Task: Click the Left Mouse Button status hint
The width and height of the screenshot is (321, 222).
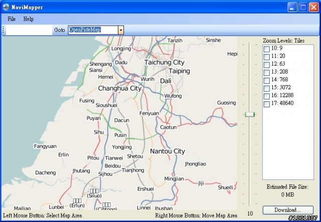Action: 42,215
